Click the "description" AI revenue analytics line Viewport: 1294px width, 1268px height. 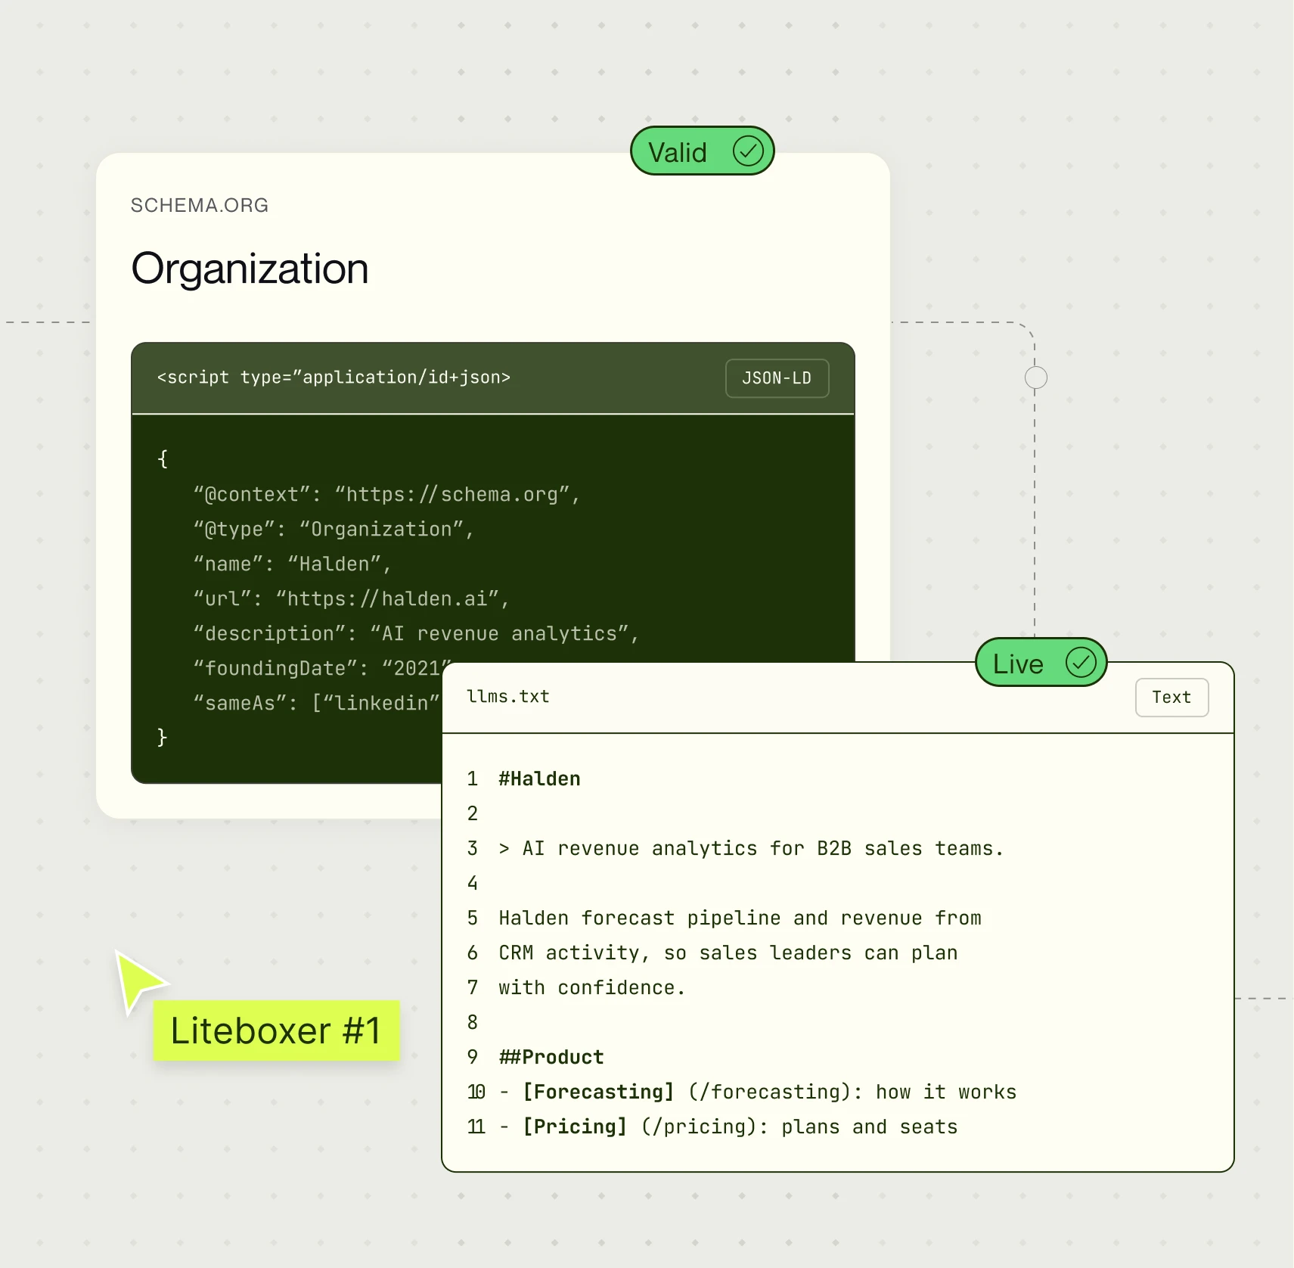416,634
